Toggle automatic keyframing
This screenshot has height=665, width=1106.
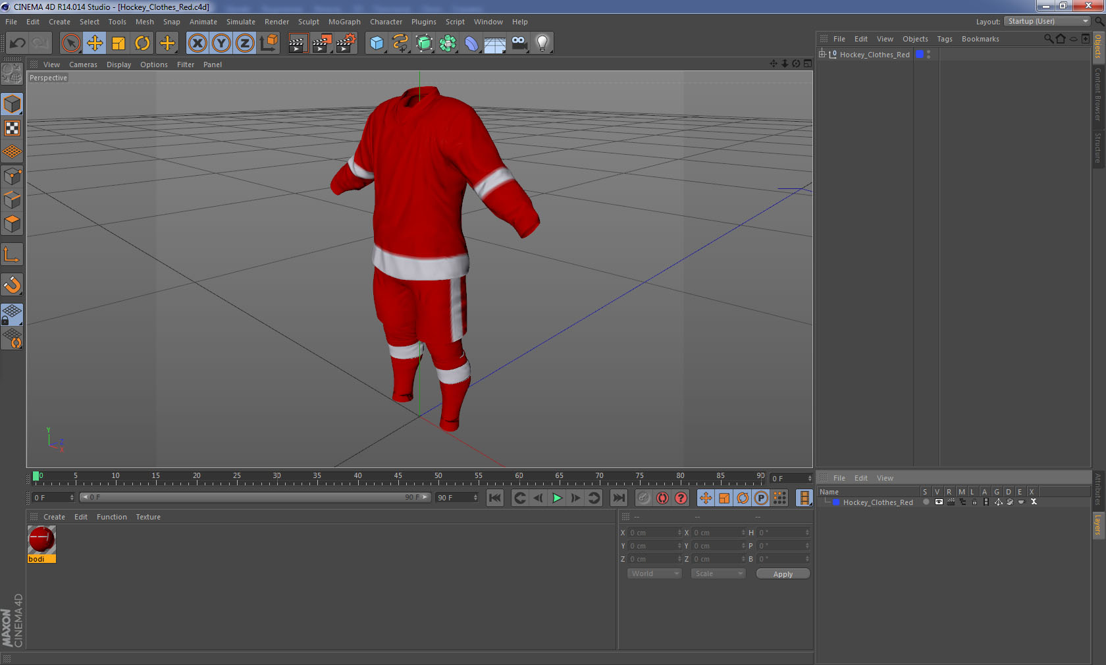click(x=662, y=498)
